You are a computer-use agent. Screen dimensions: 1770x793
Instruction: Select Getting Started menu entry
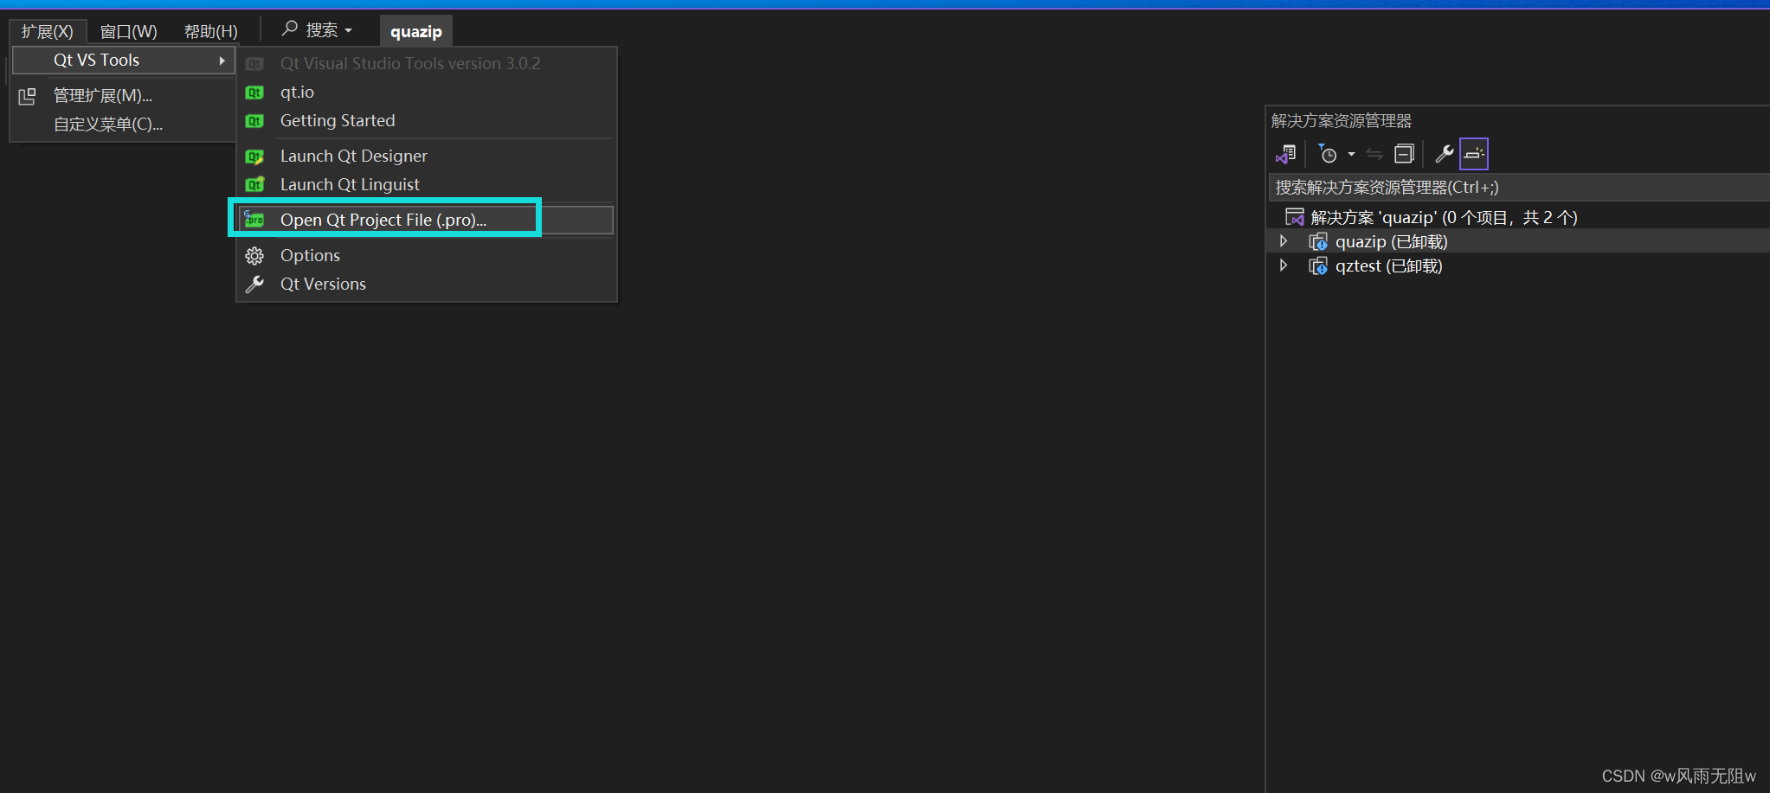338,120
